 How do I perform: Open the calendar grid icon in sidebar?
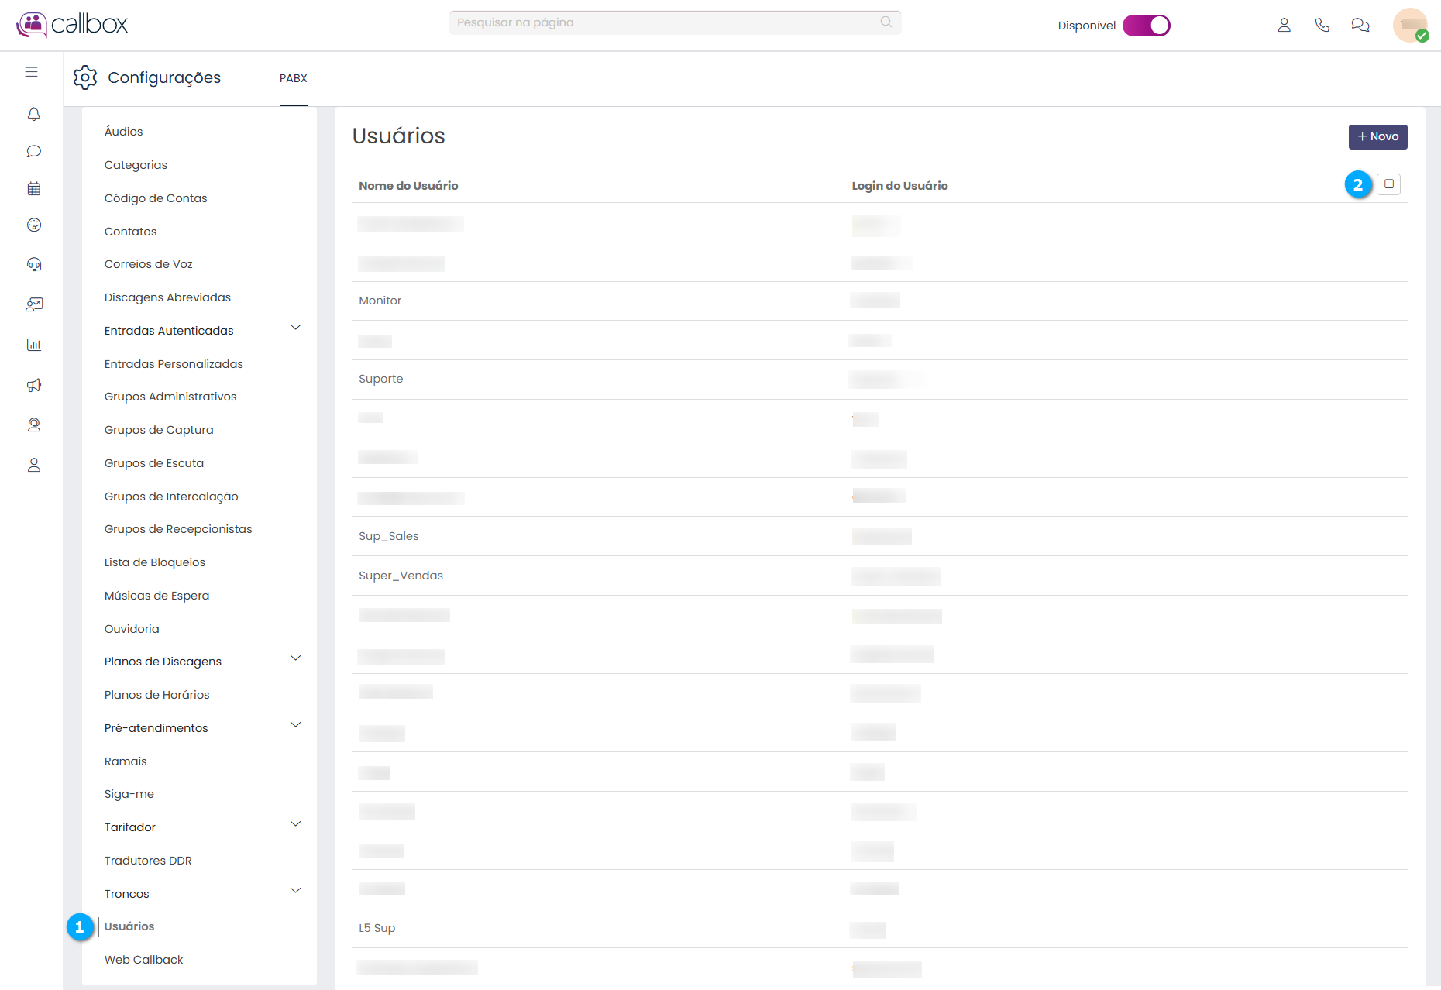coord(33,188)
